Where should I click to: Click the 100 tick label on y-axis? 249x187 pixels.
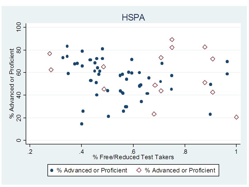click(x=20, y=27)
